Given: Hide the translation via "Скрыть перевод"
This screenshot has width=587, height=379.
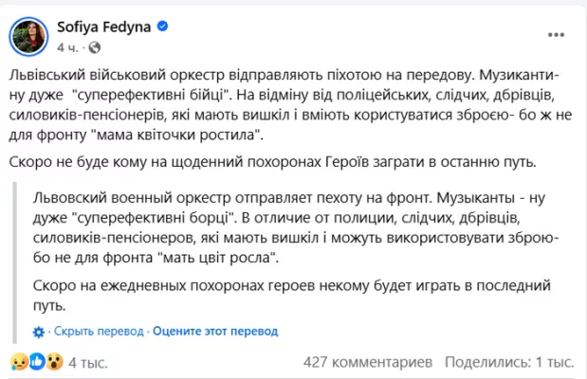Looking at the screenshot, I should pyautogui.click(x=99, y=332).
